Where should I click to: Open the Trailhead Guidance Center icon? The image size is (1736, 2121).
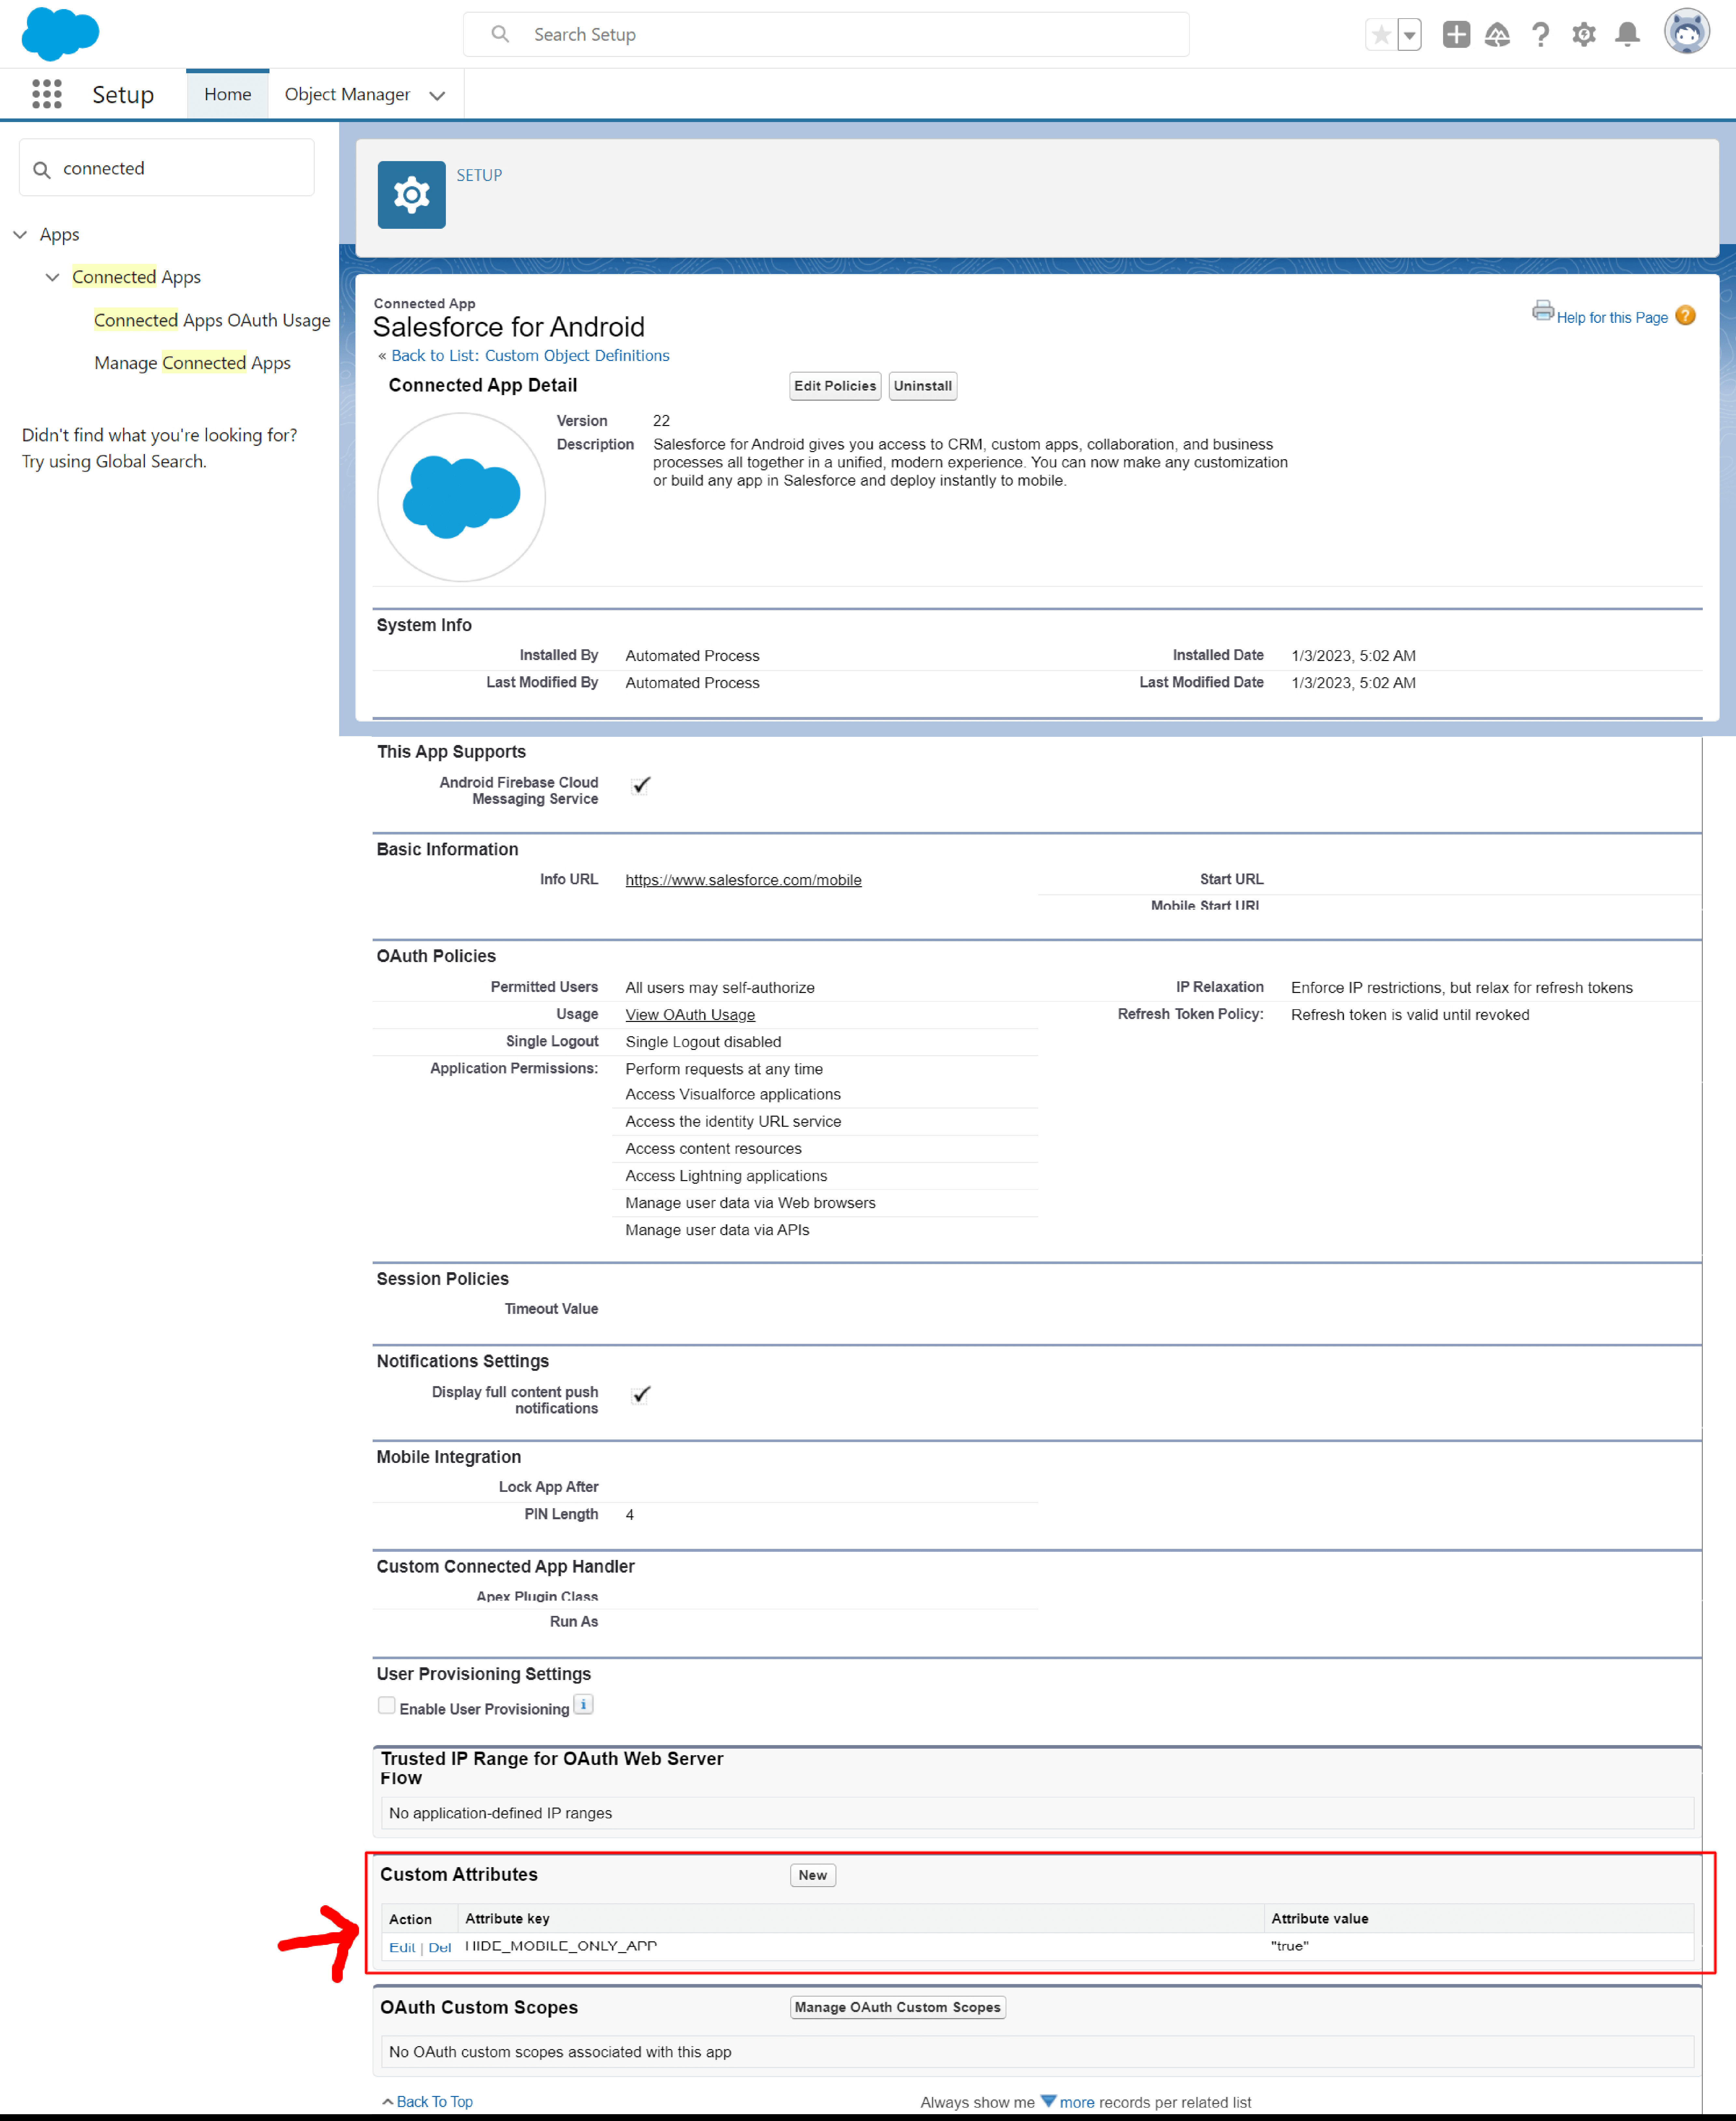[1497, 35]
